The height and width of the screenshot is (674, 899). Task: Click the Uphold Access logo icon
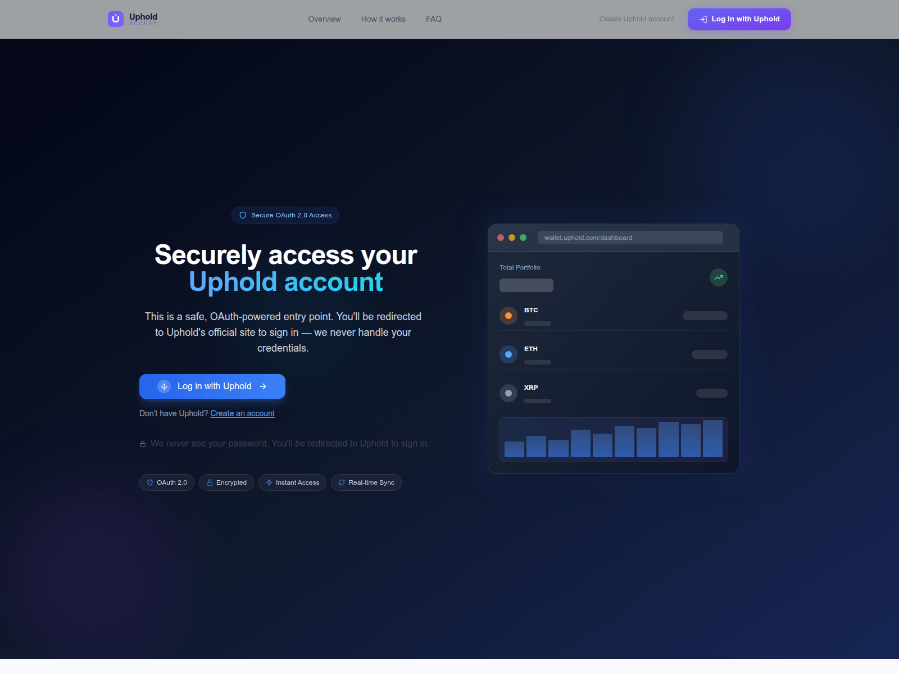point(116,19)
